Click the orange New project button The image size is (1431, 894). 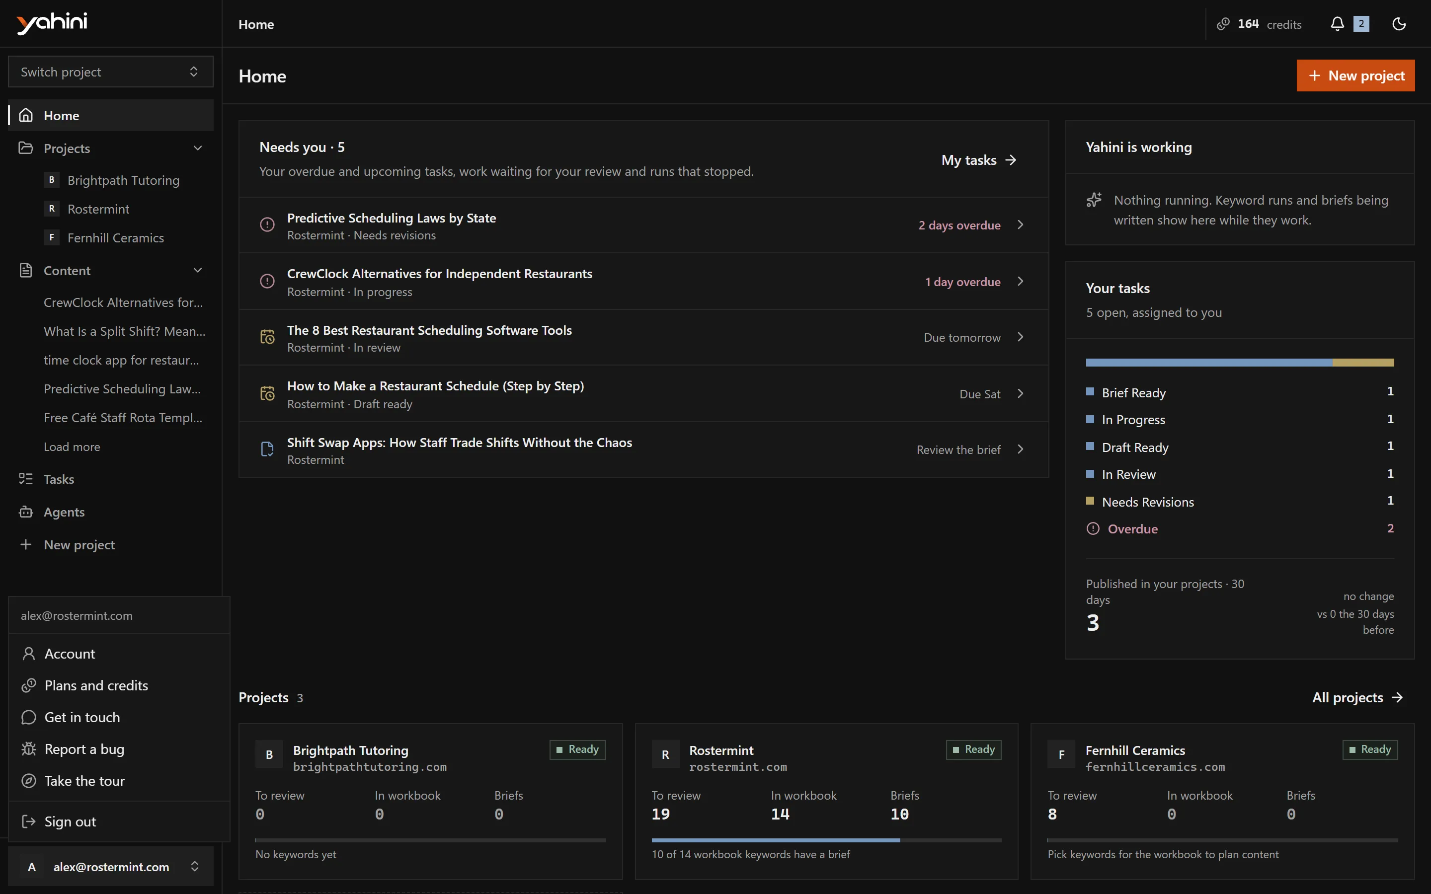(x=1355, y=75)
